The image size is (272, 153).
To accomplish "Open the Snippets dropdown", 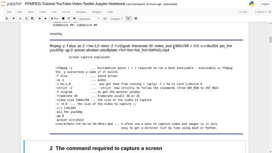I will click(116, 19).
